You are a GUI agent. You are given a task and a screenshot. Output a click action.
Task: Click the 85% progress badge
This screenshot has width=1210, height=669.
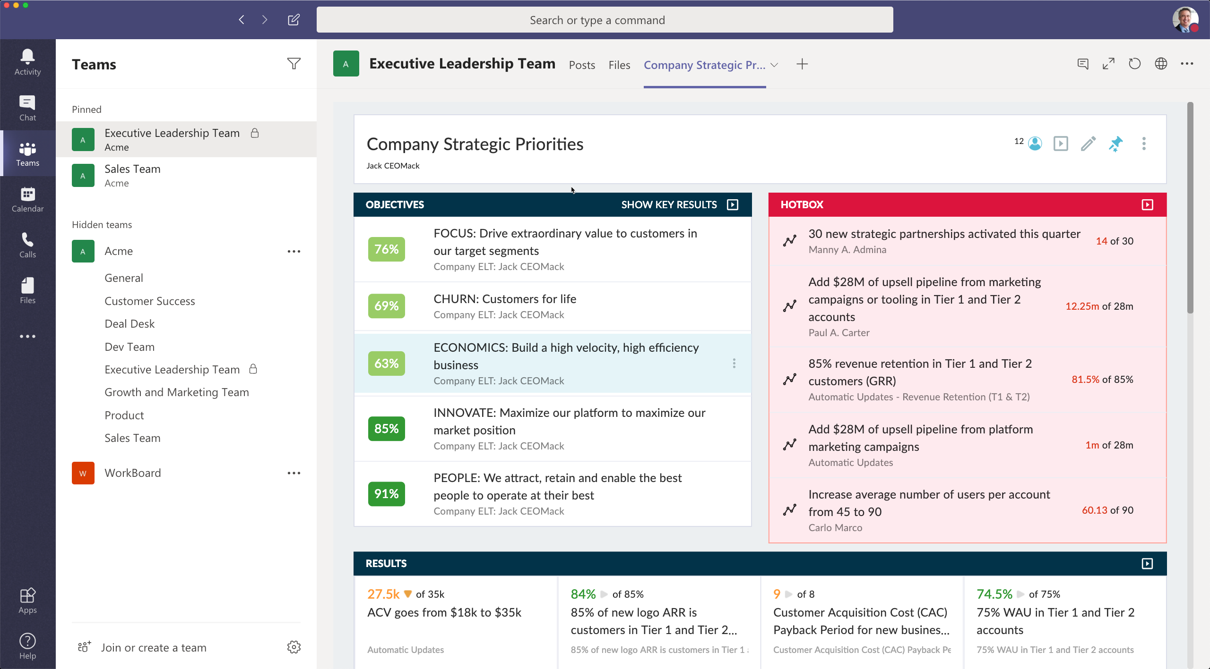[x=386, y=428]
